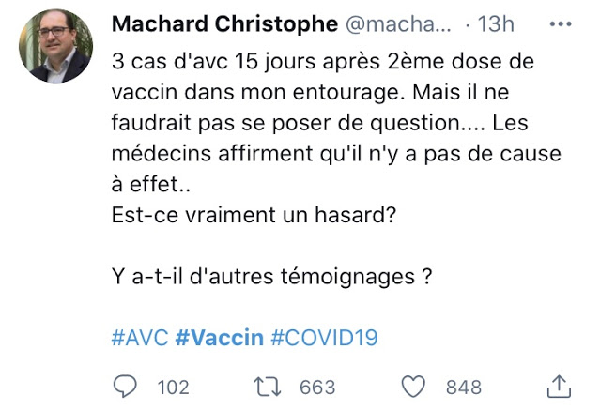The width and height of the screenshot is (600, 411).
Task: Click the 848 likes count
Action: (x=464, y=387)
